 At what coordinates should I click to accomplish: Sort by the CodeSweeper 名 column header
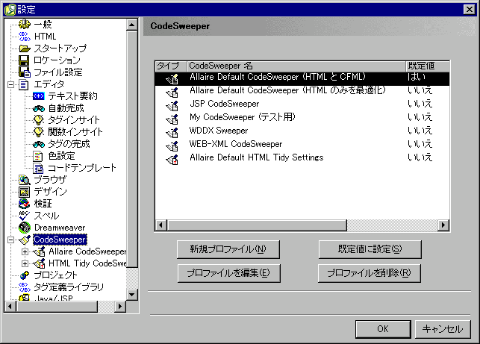tap(296, 66)
